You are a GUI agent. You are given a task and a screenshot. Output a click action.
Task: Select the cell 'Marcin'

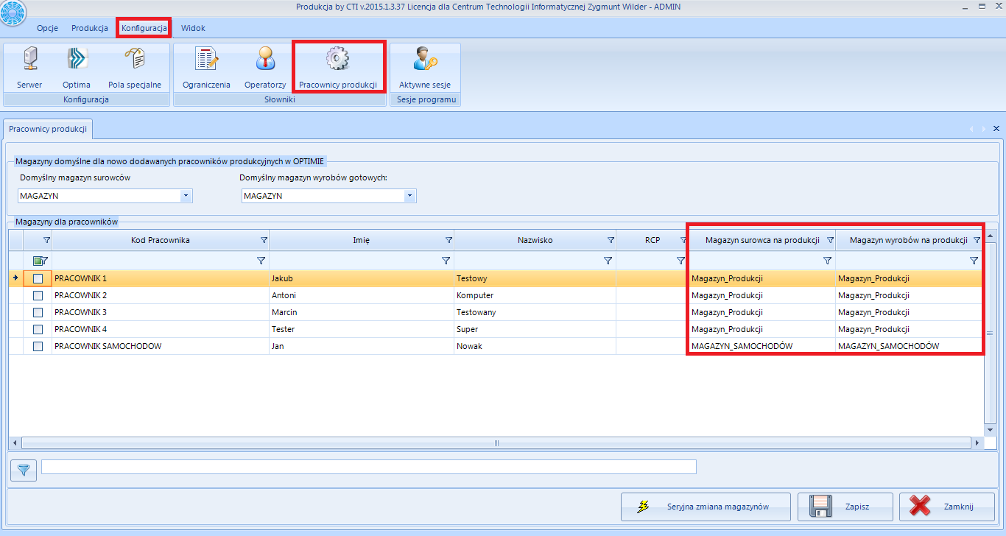pyautogui.click(x=362, y=312)
